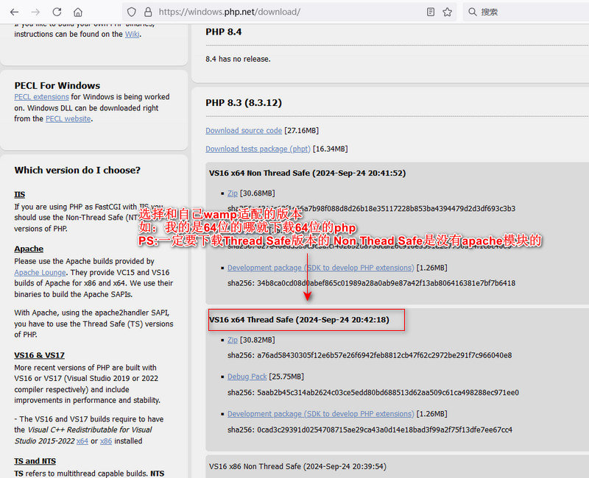Open the Wiki link for build instructions
This screenshot has height=478, width=589.
pyautogui.click(x=133, y=34)
